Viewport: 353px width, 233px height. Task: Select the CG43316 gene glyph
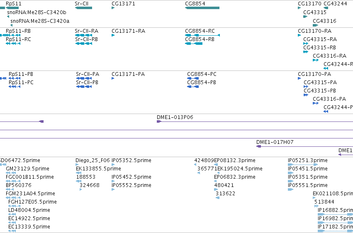click(x=315, y=25)
